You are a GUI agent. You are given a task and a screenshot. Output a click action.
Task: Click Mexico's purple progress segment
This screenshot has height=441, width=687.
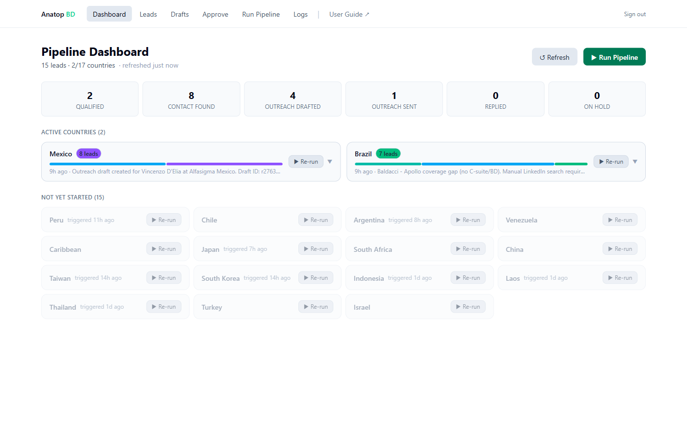click(x=225, y=164)
